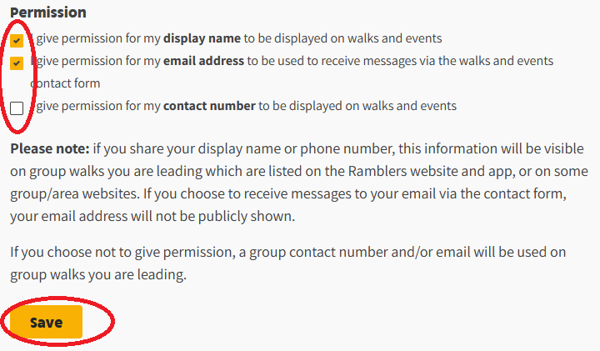Click the bold 'contact number' label text

[x=209, y=106]
